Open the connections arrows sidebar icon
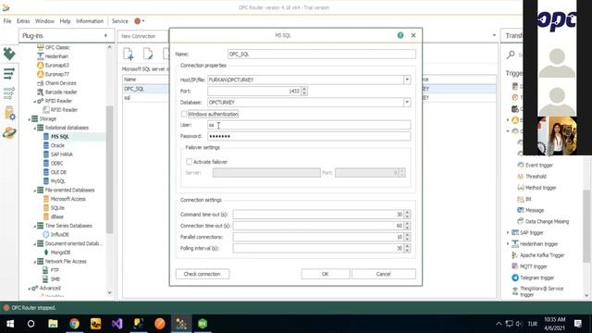Viewport: 592px width, 333px height. click(9, 73)
